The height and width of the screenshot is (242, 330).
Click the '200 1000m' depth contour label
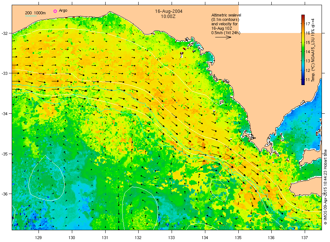pyautogui.click(x=35, y=13)
